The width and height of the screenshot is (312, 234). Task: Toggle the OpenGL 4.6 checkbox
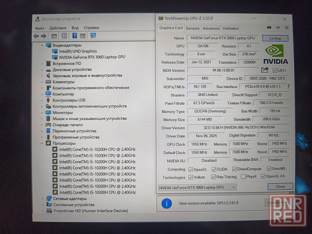pyautogui.click(x=263, y=176)
